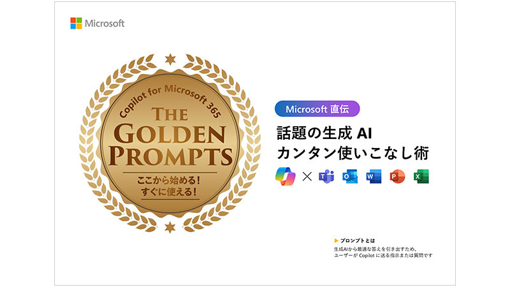Viewport: 510px width, 287px height.
Task: Click the × symbol beside Copilot
Action: tap(307, 176)
